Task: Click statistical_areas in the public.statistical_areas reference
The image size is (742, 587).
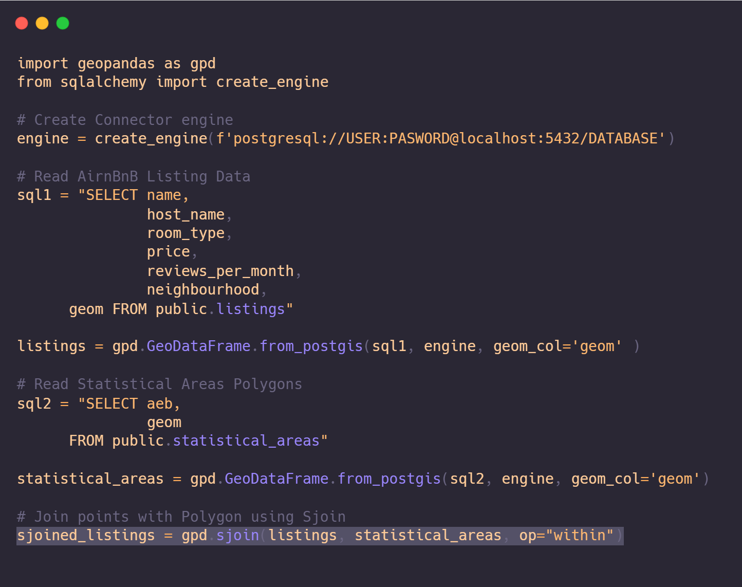Action: [246, 441]
